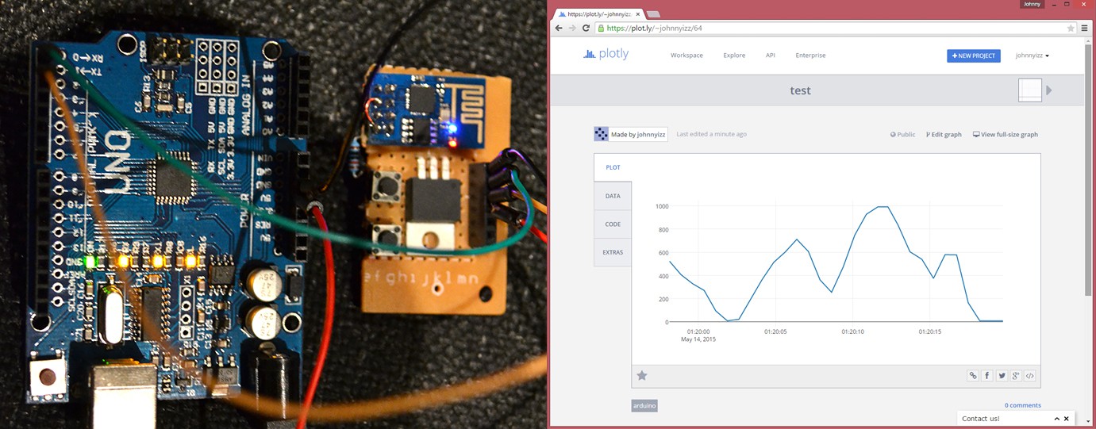Switch to the DATA tab

pos(613,196)
